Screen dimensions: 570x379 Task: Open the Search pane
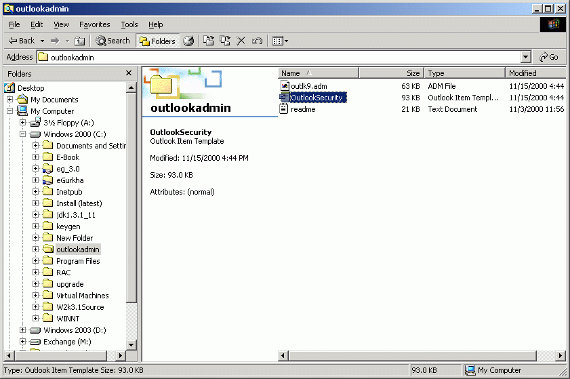tap(113, 41)
